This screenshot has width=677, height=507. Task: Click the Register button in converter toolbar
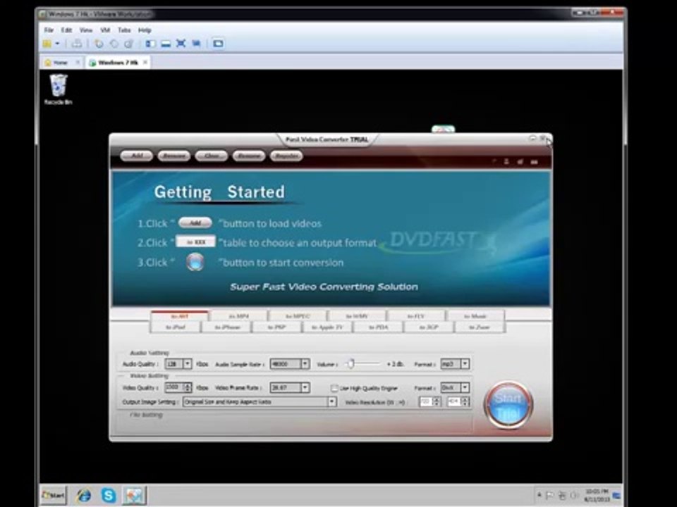(x=287, y=156)
